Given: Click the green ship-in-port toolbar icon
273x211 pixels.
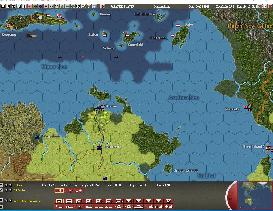Looking at the screenshot, I should pos(68,6).
